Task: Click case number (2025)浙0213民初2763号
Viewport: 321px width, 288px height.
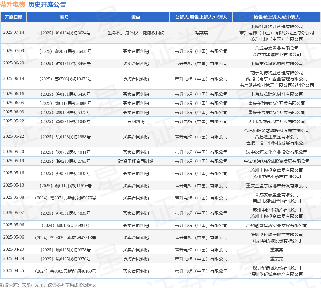Action: (66, 161)
